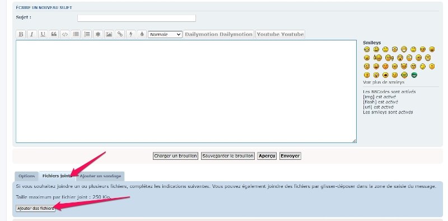Click the '[flash] est activé' status line
The height and width of the screenshot is (221, 448).
coord(381,102)
